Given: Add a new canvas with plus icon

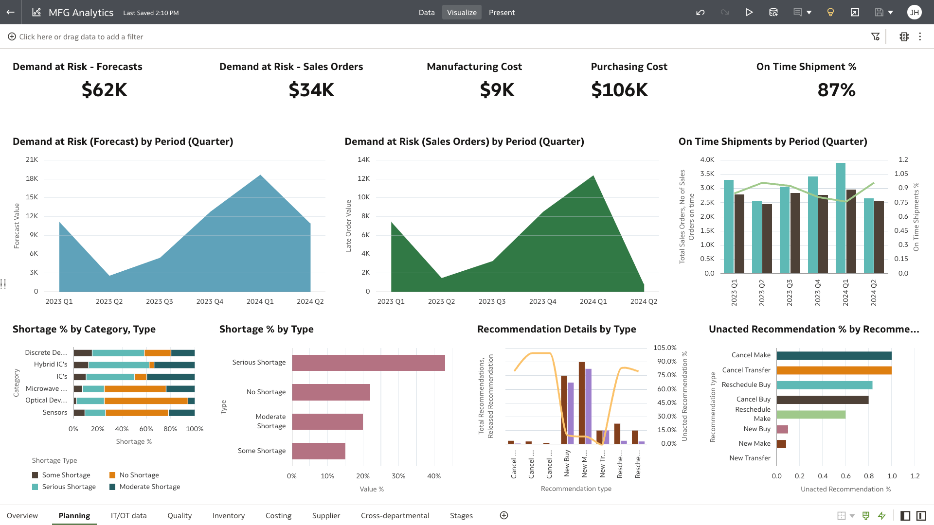Looking at the screenshot, I should point(504,515).
